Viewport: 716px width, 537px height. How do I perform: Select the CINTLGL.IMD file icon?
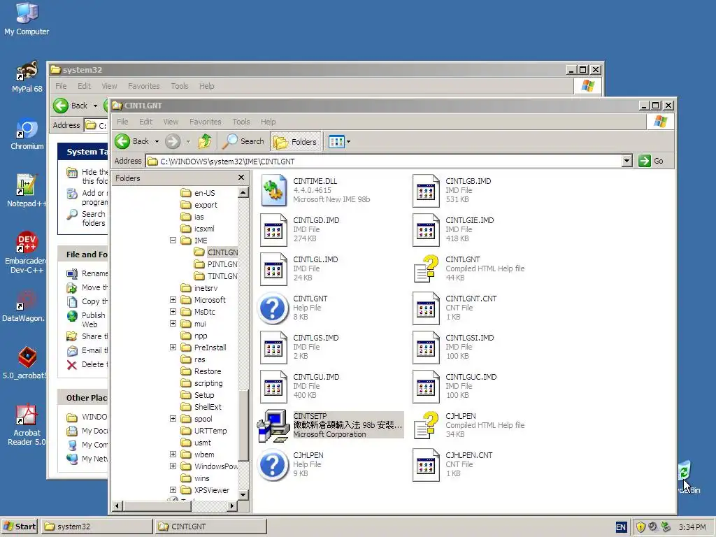[274, 269]
